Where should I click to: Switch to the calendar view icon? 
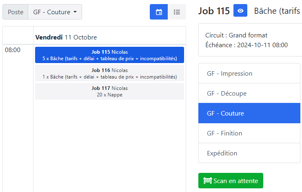click(159, 12)
